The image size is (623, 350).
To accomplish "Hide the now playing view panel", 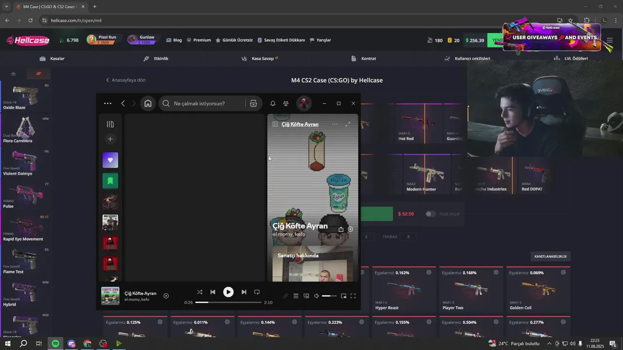I will pos(275,124).
